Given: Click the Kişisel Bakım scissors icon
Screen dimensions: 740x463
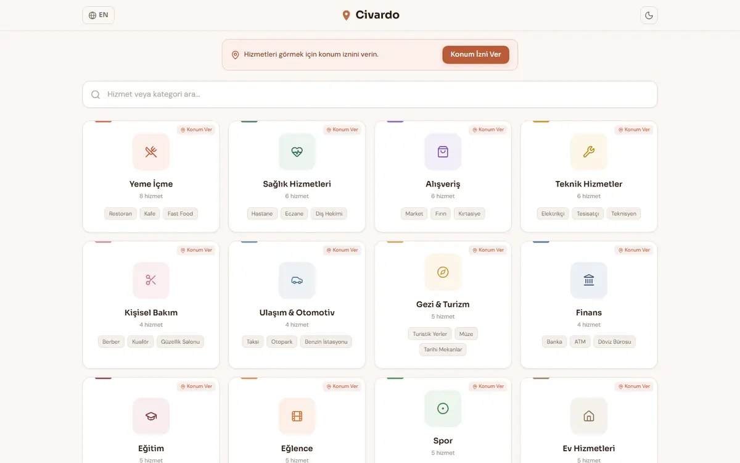Looking at the screenshot, I should (x=151, y=280).
